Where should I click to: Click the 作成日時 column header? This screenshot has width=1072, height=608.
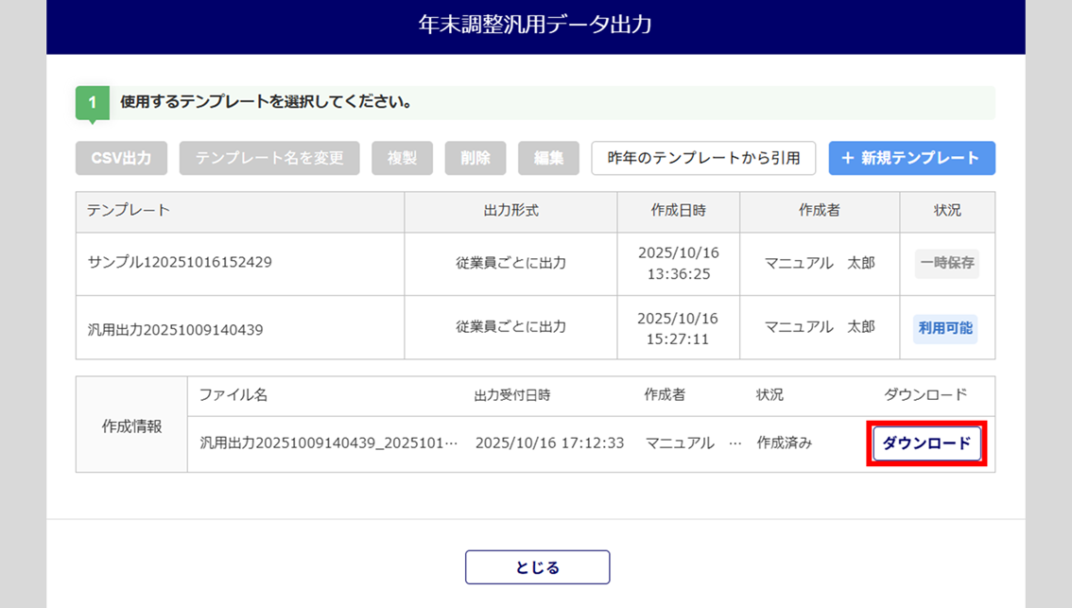pyautogui.click(x=678, y=211)
